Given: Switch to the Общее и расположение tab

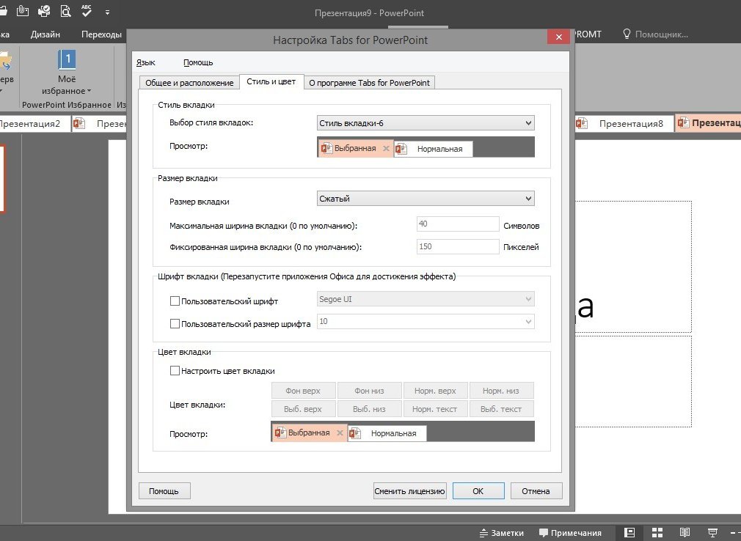Looking at the screenshot, I should coord(189,83).
